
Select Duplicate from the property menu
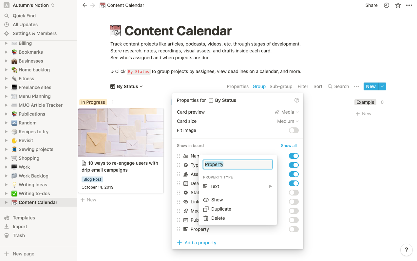click(221, 209)
